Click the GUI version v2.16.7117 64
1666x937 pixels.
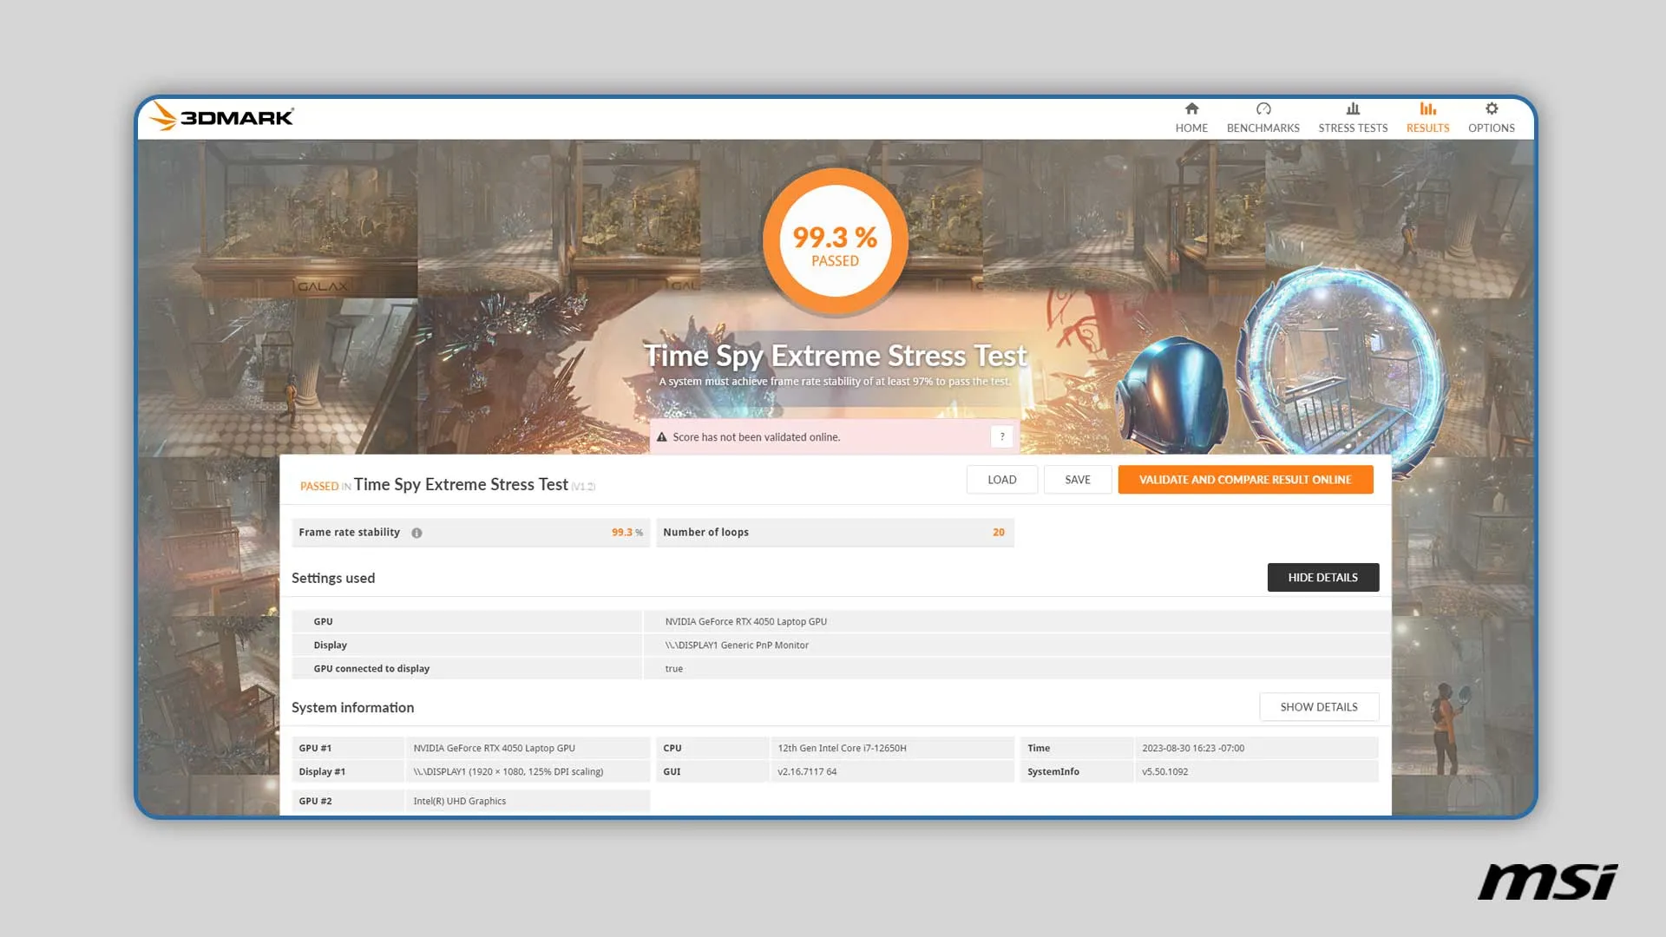tap(807, 772)
